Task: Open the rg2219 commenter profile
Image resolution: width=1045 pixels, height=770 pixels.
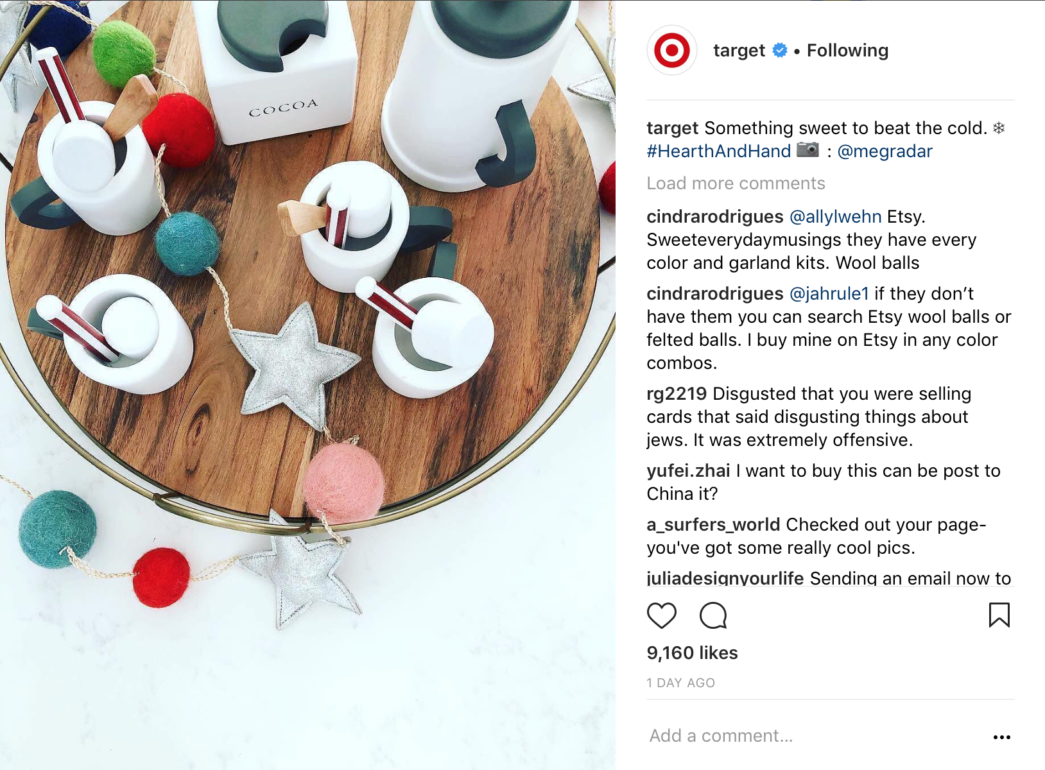Action: 677,394
